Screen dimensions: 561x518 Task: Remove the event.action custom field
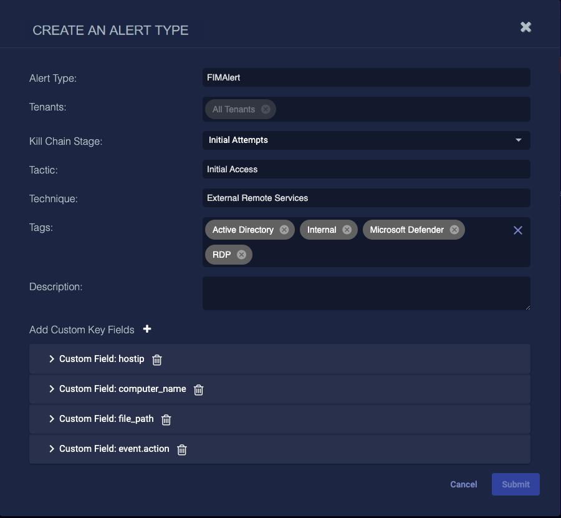coord(182,449)
